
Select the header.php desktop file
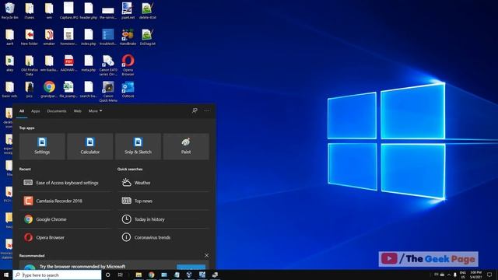[x=89, y=10]
